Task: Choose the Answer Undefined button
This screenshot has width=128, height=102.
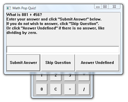Action: pyautogui.click(x=98, y=62)
